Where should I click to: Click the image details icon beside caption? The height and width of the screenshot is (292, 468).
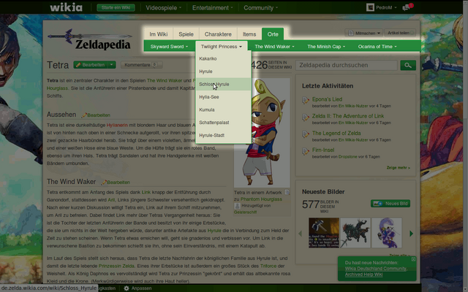(x=287, y=192)
